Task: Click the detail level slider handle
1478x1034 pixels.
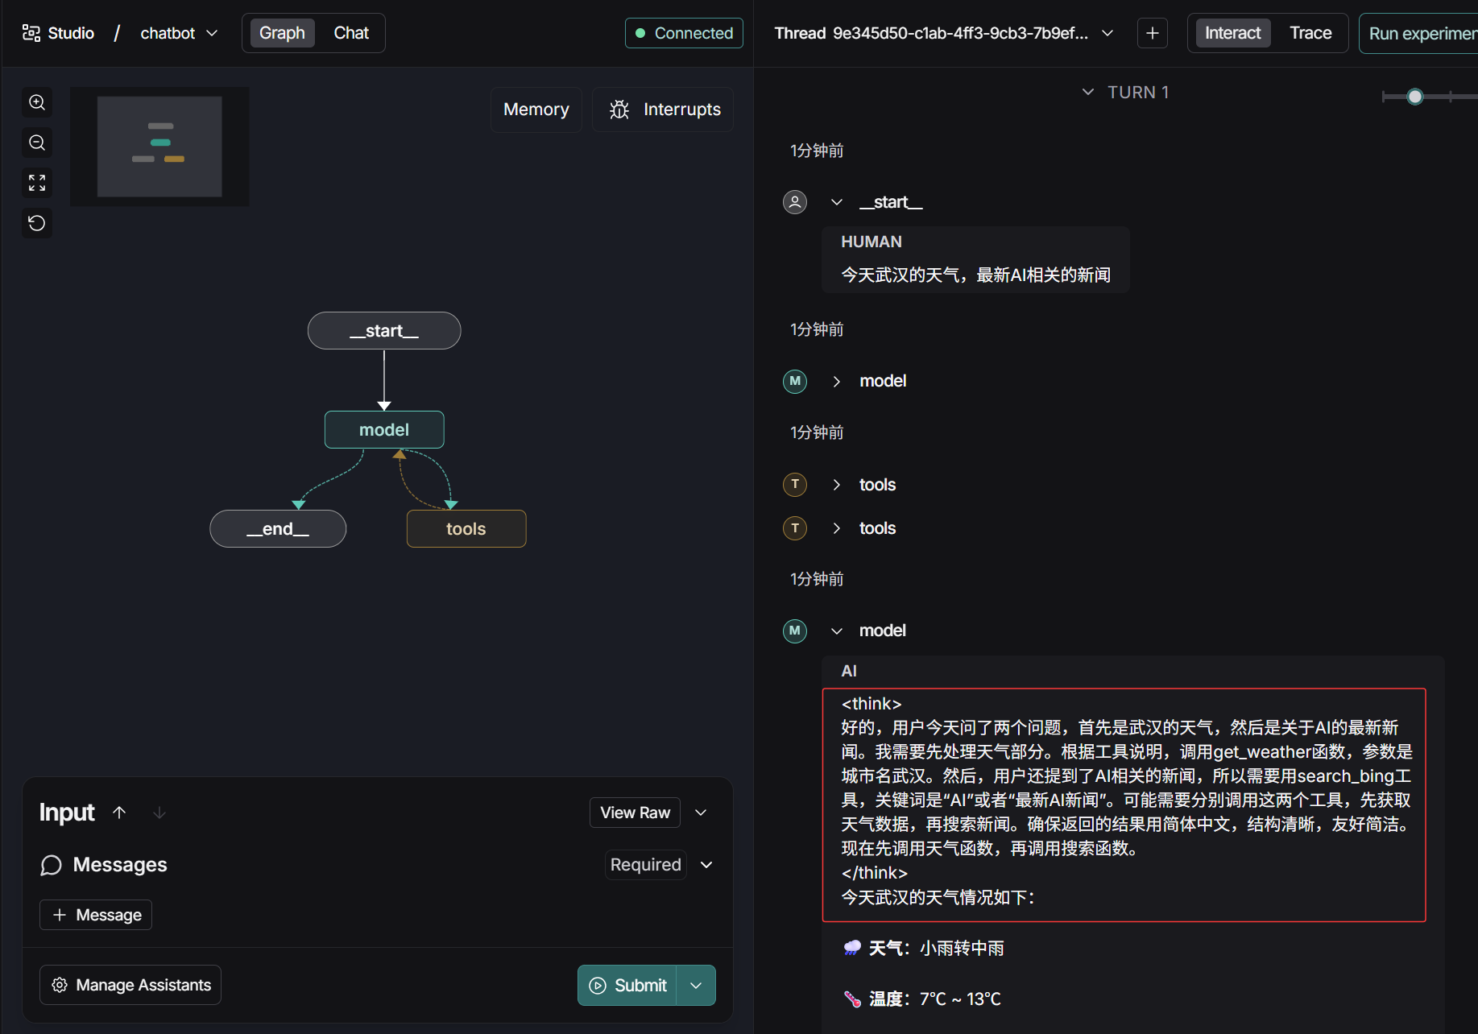Action: coord(1414,97)
